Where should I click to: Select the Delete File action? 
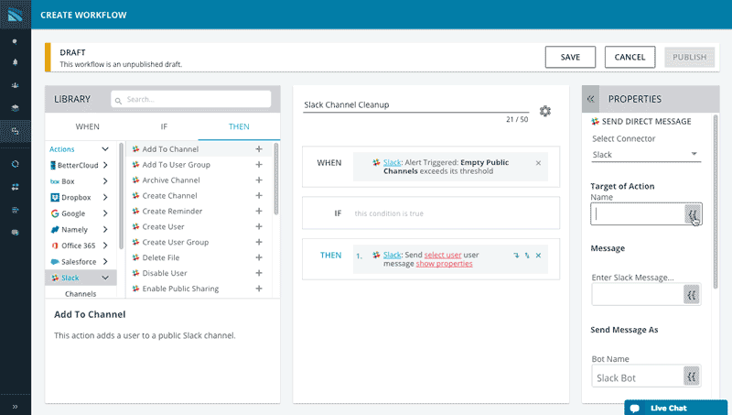pos(161,257)
